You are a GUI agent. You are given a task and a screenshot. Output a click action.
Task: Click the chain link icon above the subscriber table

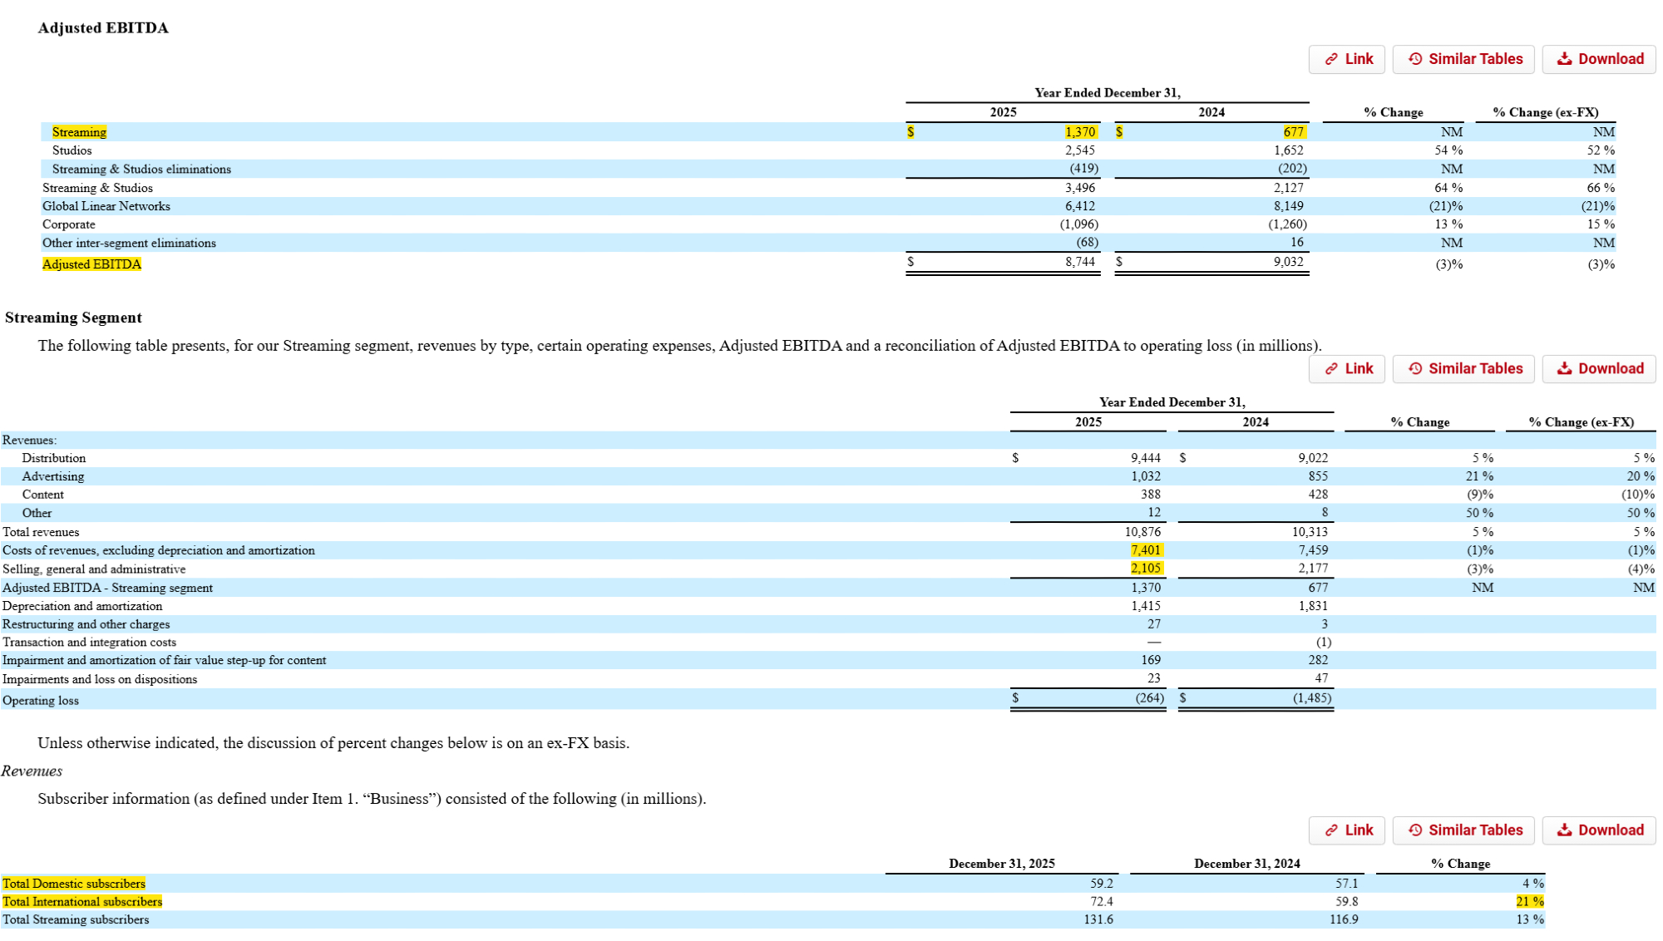coord(1331,830)
